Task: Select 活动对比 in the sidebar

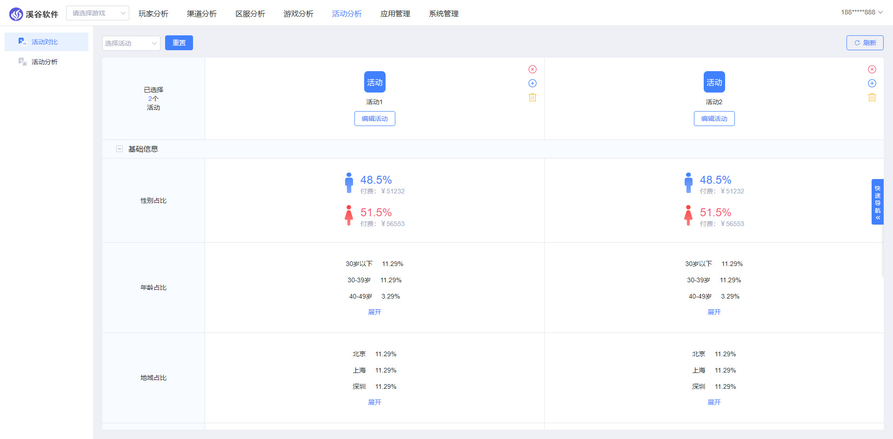Action: [x=47, y=42]
